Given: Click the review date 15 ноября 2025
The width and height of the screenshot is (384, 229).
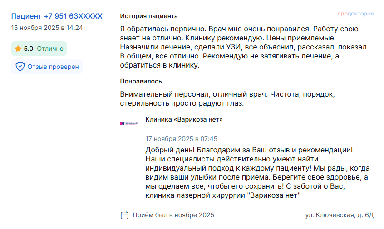Looking at the screenshot, I should (x=47, y=28).
